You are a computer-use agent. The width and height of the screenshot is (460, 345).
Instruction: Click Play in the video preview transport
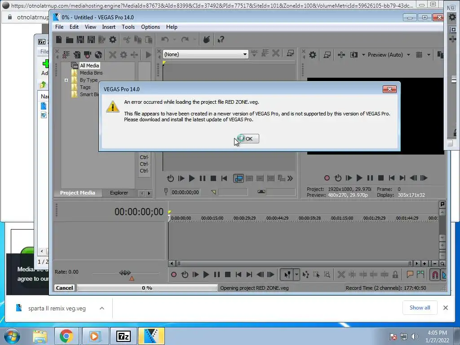359,178
